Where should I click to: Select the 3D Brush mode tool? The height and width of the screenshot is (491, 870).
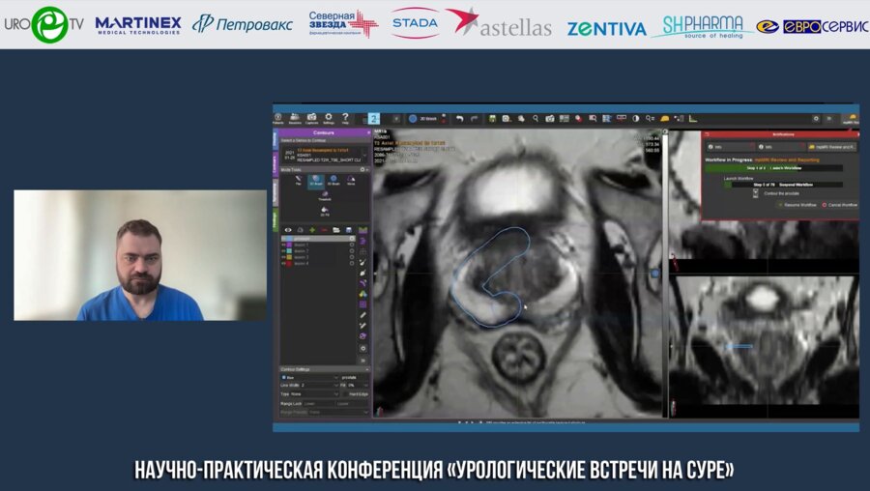333,180
